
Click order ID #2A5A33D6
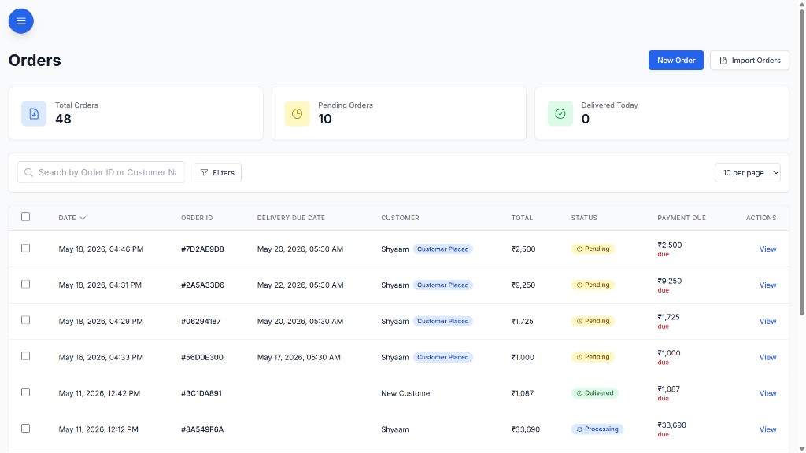tap(202, 285)
